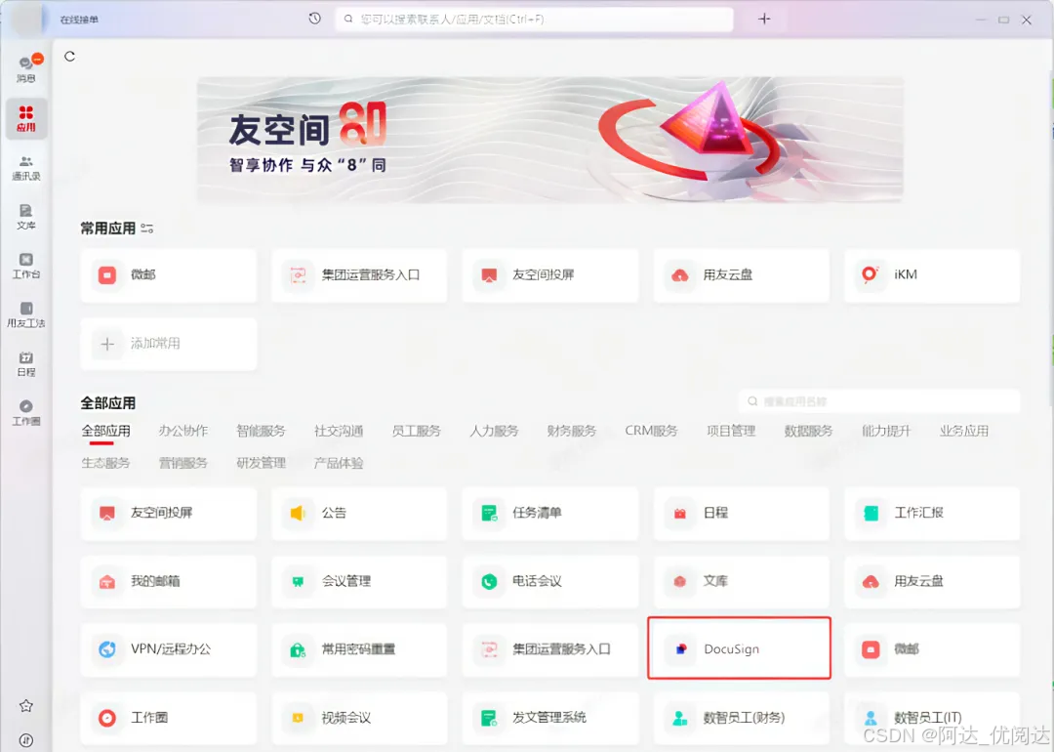Click the 搜索应用名称 app search field
Viewport: 1054px width, 752px height.
pyautogui.click(x=879, y=401)
